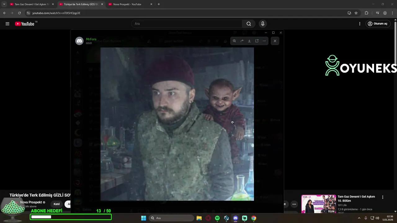Viewport: 397px width, 223px height.
Task: Open more options in Discord image viewer
Action: tap(264, 41)
